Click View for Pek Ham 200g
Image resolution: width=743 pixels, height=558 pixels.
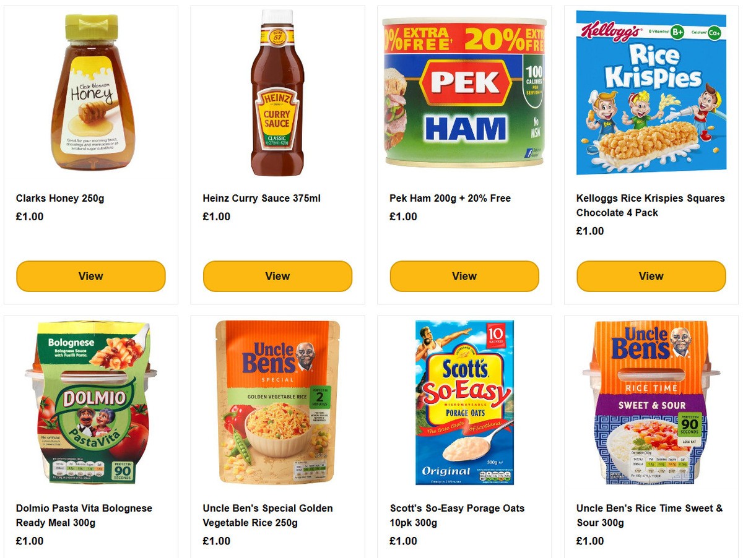click(464, 276)
